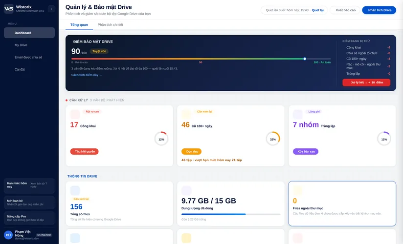Click the Quét lại link
The image size is (403, 244).
318,10
